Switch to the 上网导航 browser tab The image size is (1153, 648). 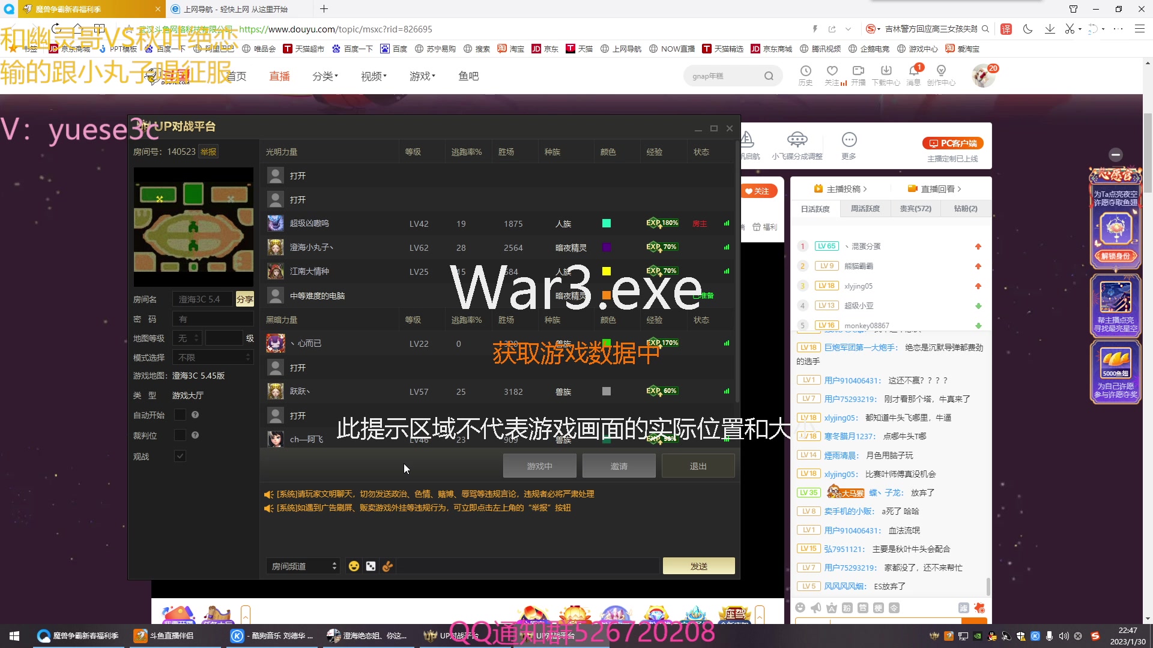pos(240,9)
